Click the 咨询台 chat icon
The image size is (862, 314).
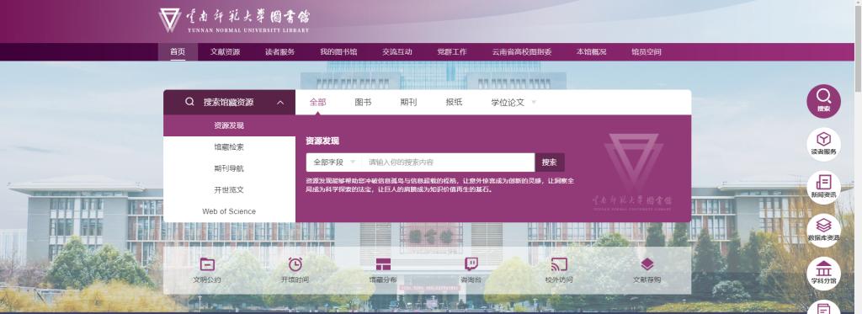[x=471, y=264]
